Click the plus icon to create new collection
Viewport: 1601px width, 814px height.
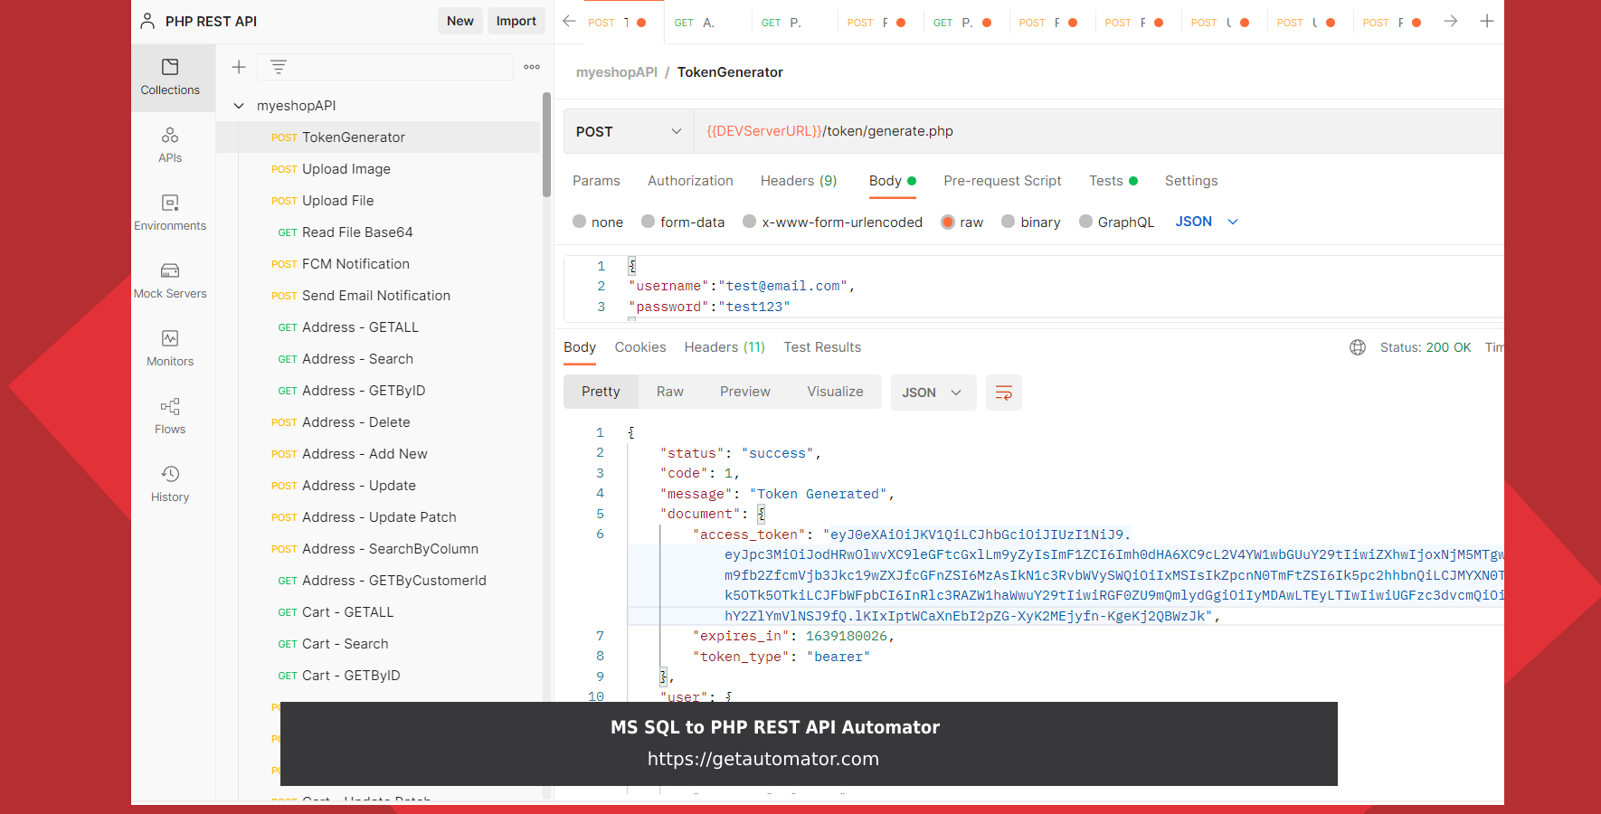(239, 67)
